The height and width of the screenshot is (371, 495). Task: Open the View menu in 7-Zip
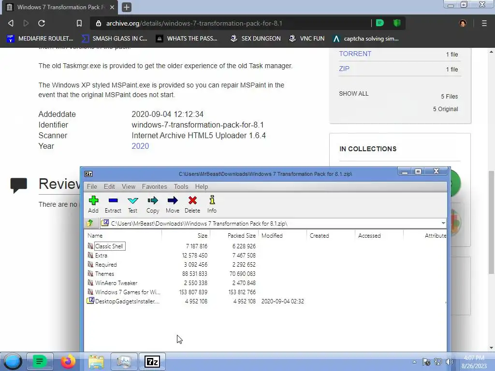[x=129, y=186]
